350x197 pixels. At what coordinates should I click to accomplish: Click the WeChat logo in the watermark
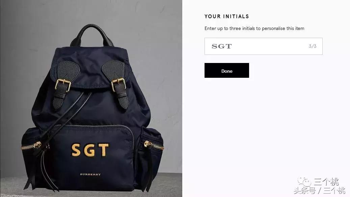pos(304,182)
